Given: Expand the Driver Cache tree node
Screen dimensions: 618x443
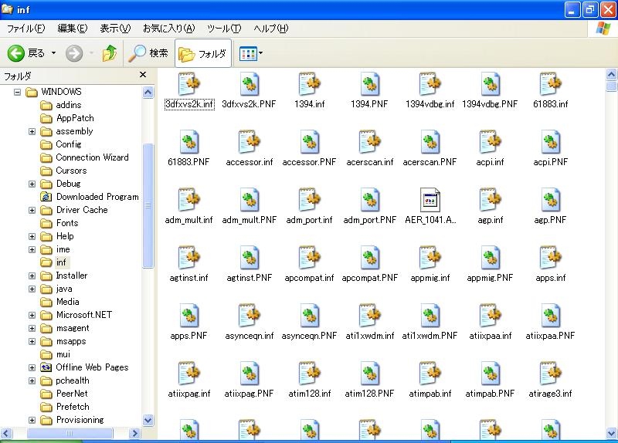Looking at the screenshot, I should coord(32,210).
